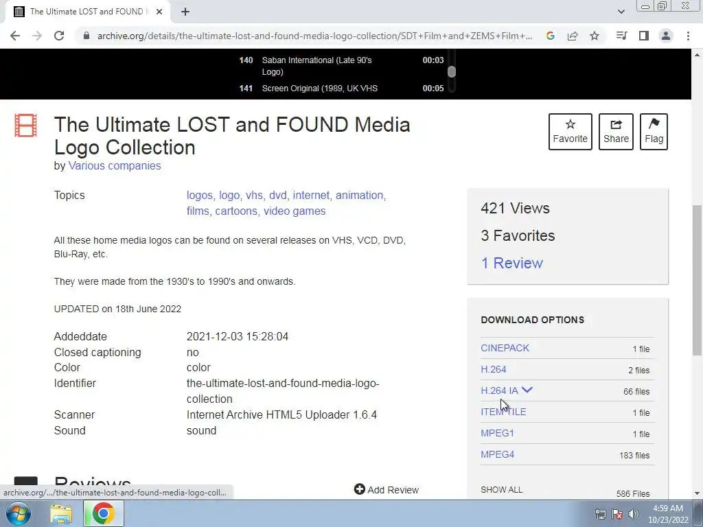Image resolution: width=703 pixels, height=527 pixels.
Task: Go forward with the forward arrow
Action: click(x=37, y=36)
